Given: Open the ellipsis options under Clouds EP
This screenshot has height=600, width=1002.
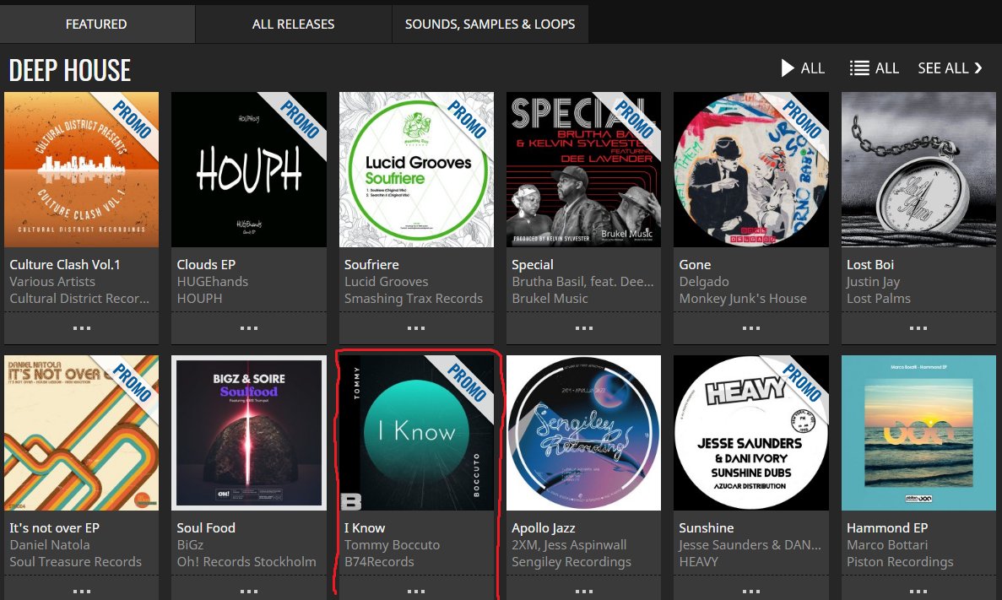Looking at the screenshot, I should [x=248, y=327].
